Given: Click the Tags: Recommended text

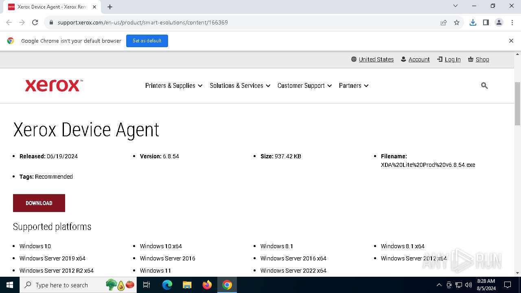Looking at the screenshot, I should click(x=46, y=177).
